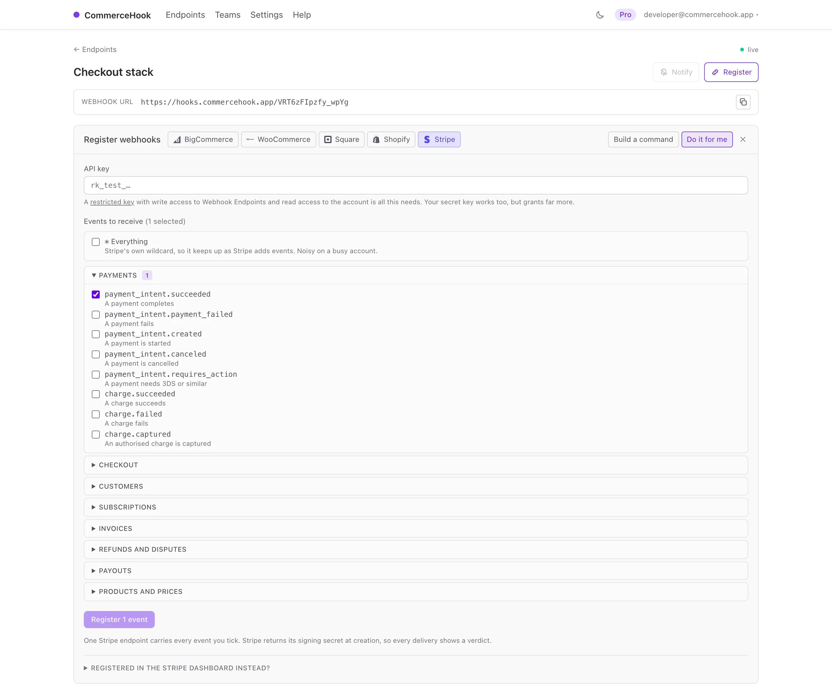Open the Help nav item
The image size is (832, 685).
302,15
